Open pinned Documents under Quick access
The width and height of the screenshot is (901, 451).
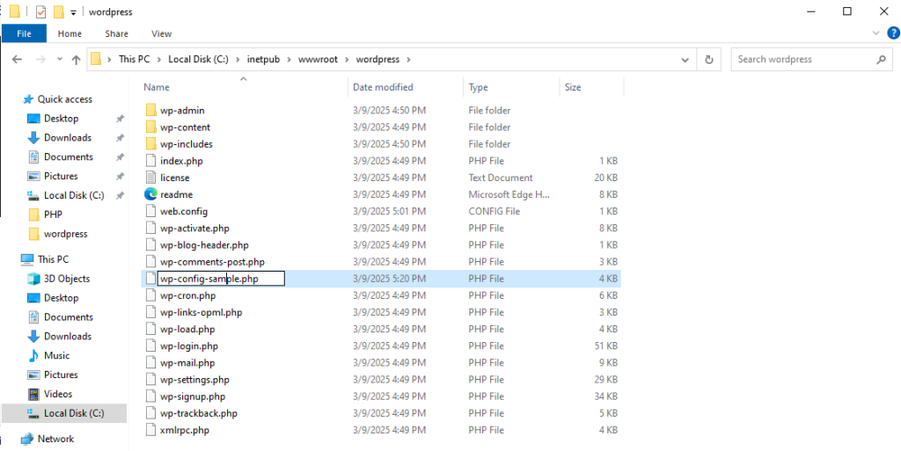tap(69, 156)
